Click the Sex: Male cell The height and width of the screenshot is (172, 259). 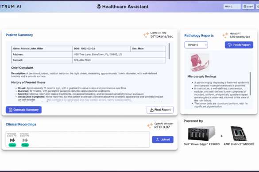pos(148,49)
